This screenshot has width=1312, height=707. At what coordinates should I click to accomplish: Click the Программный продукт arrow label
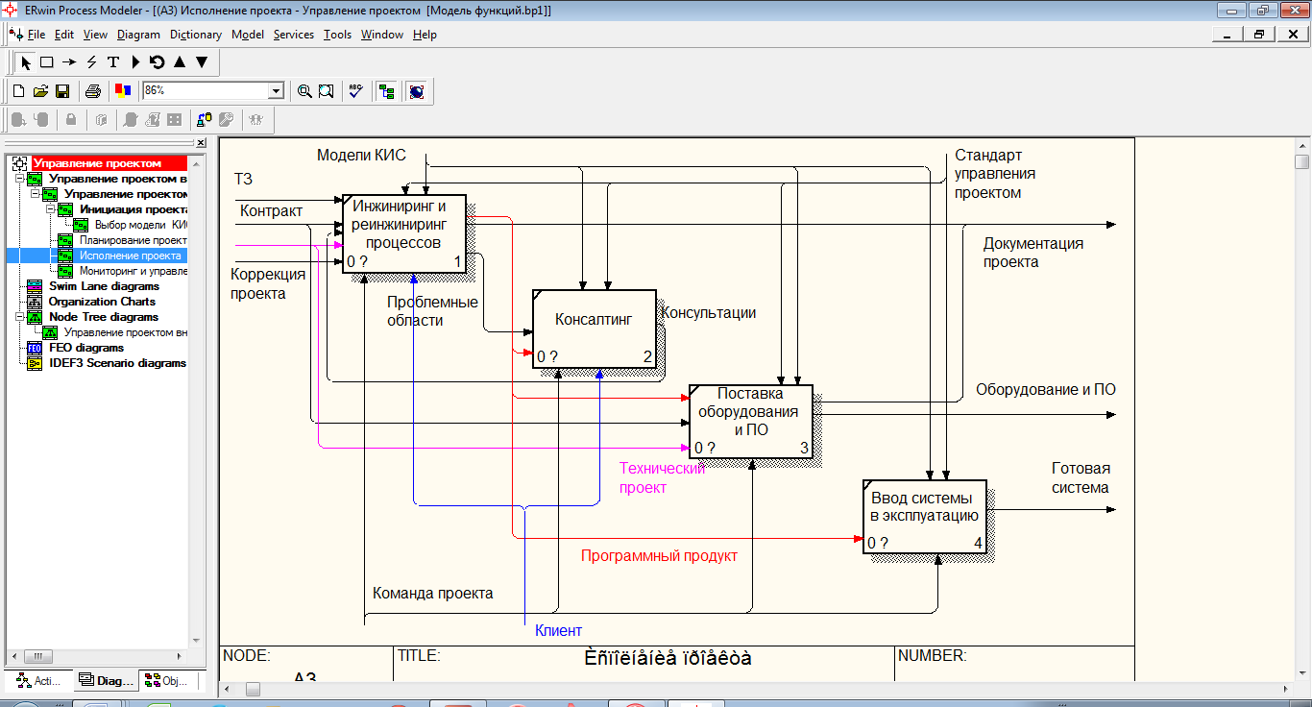659,555
